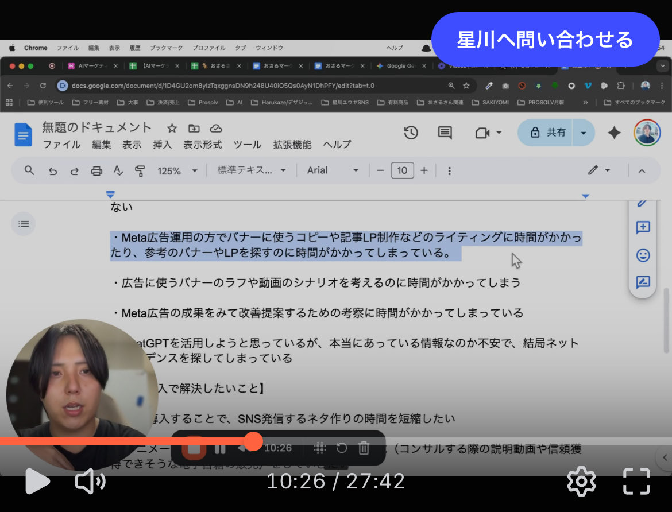Open the すべてのブックマーク folder

[634, 102]
